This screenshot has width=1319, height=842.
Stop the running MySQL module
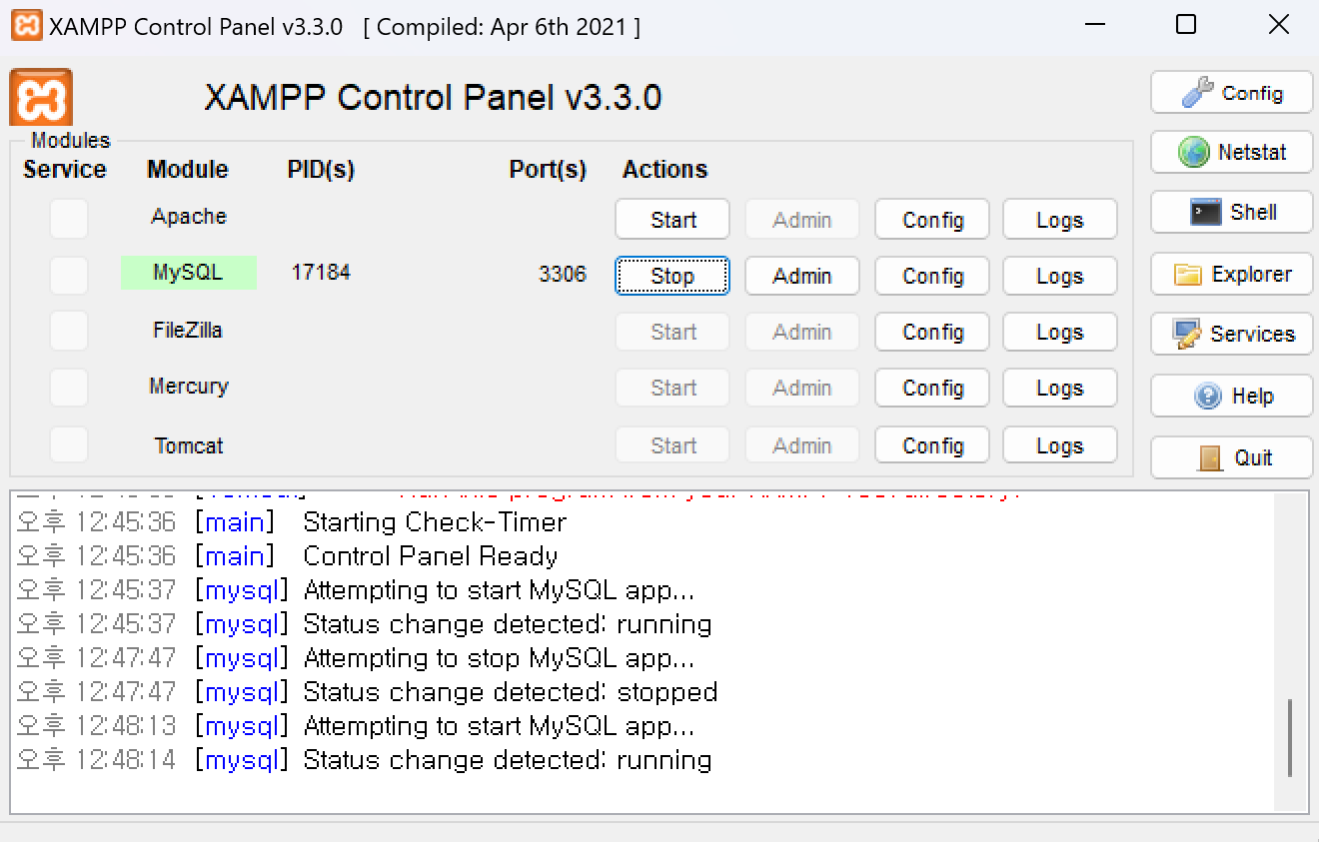click(671, 276)
